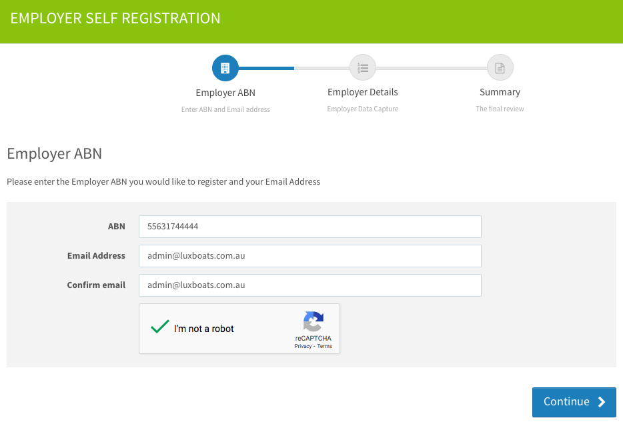Select the Summary step label
Image resolution: width=623 pixels, height=422 pixels.
[x=500, y=92]
